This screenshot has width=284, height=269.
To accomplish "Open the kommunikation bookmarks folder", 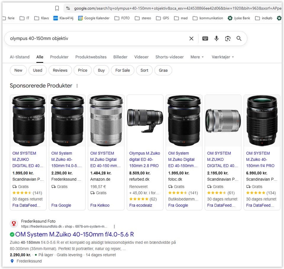I will click(x=208, y=18).
